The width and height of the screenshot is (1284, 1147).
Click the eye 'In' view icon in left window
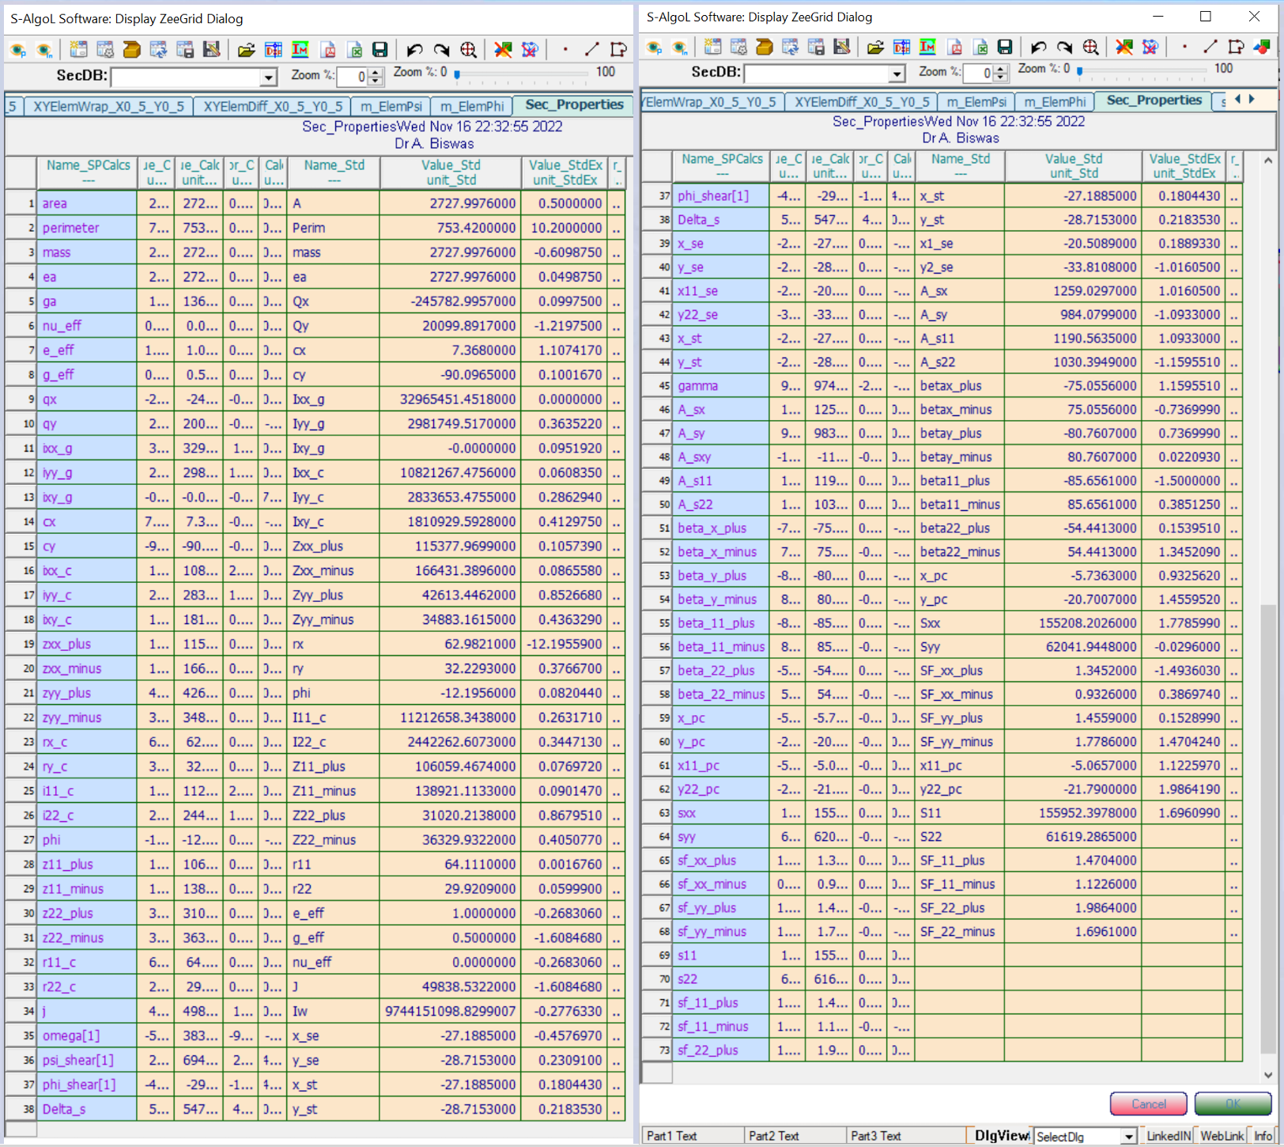[44, 50]
